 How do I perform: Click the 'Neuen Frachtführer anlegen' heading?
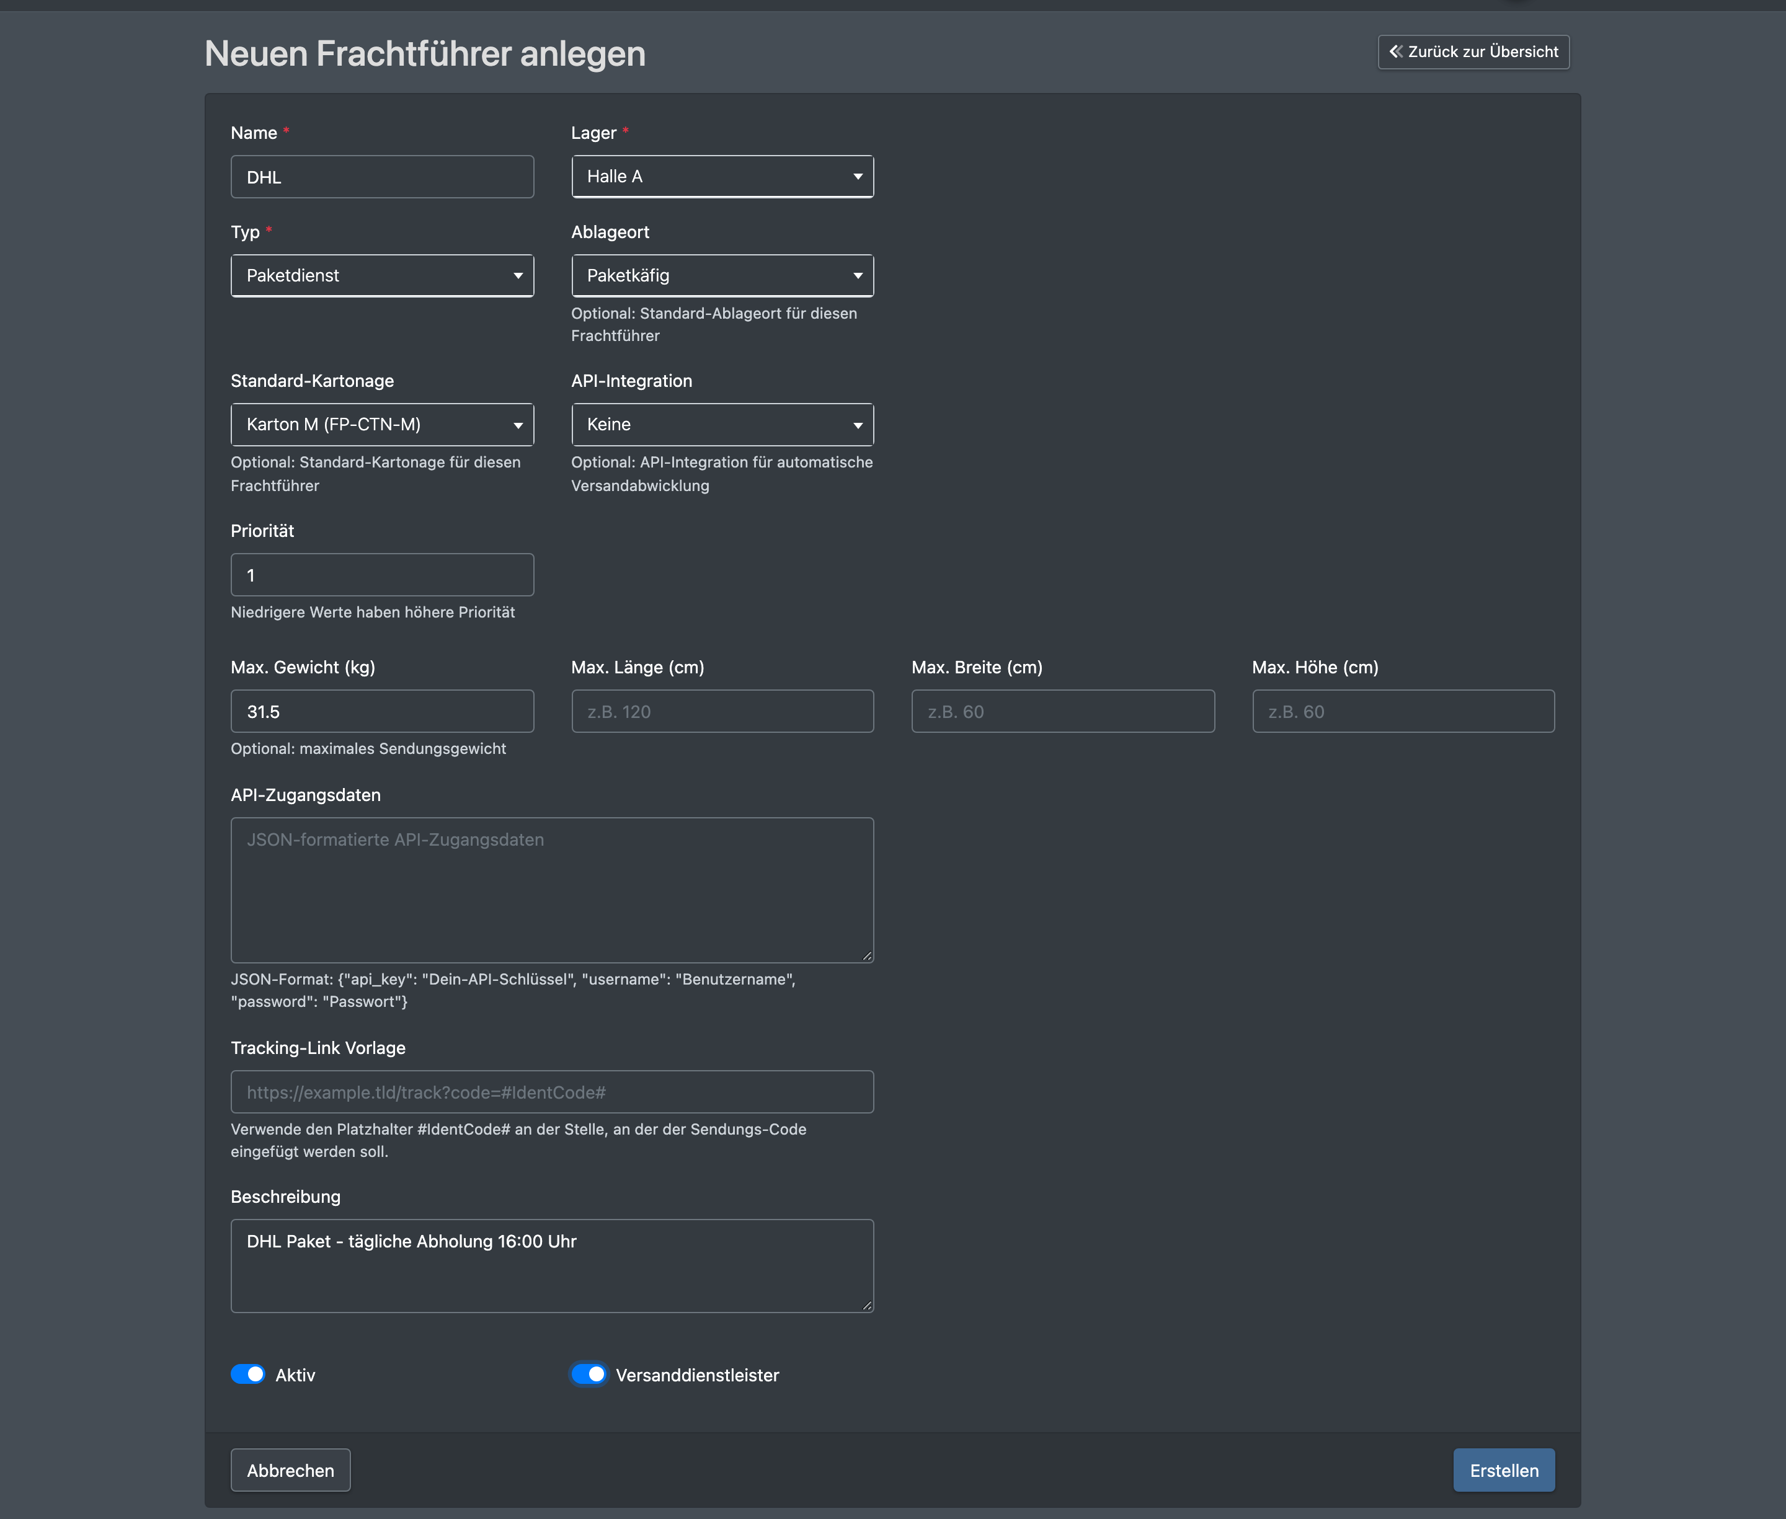(425, 53)
